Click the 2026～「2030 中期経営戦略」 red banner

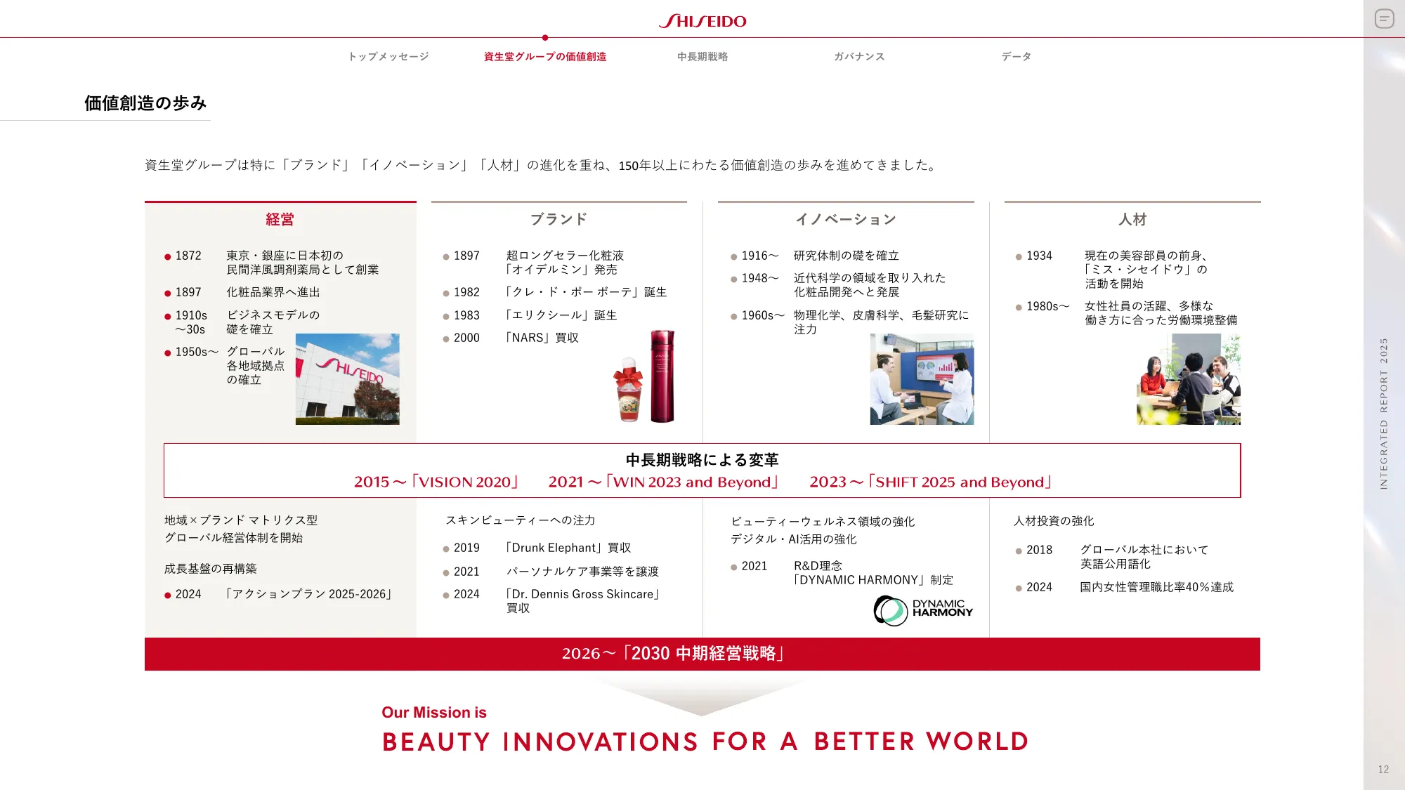tap(702, 654)
